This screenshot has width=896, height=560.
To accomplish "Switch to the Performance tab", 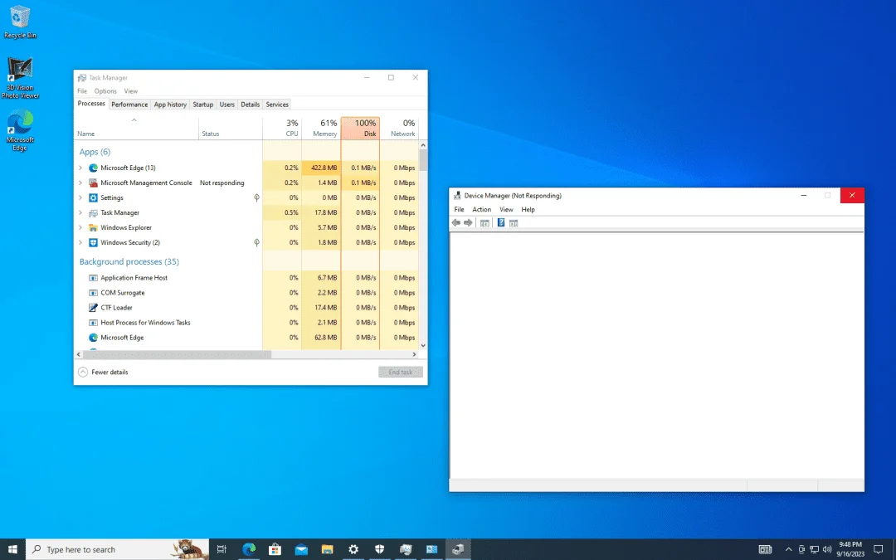I will click(129, 105).
